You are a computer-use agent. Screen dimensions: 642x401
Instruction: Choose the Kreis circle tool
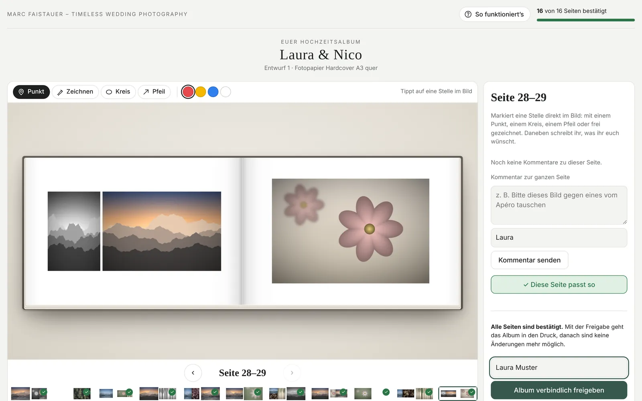point(118,92)
